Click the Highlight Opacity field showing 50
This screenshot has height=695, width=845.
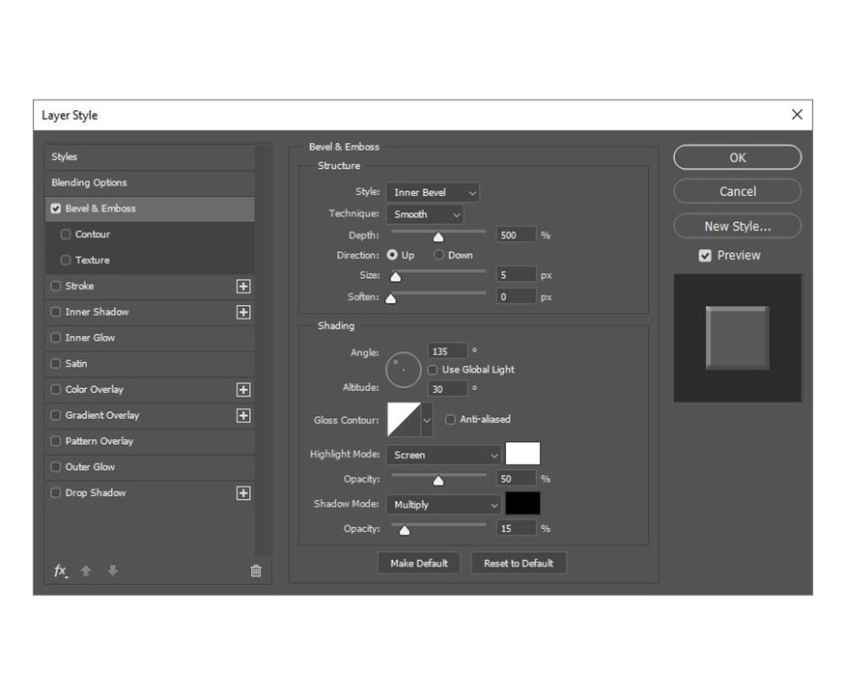coord(516,479)
